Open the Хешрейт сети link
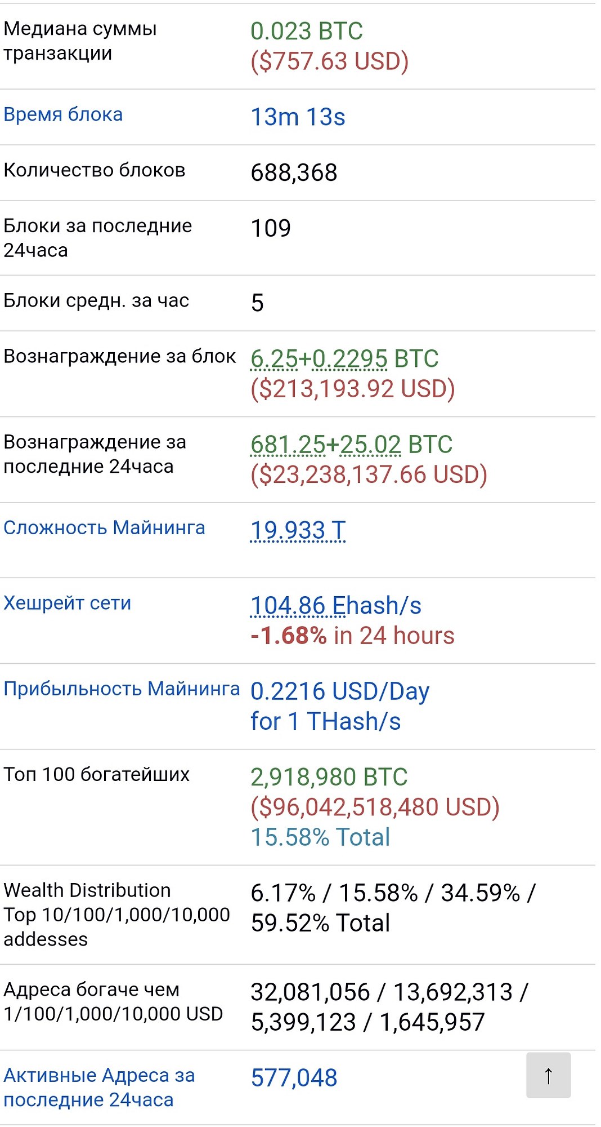The width and height of the screenshot is (601, 1127). (67, 603)
